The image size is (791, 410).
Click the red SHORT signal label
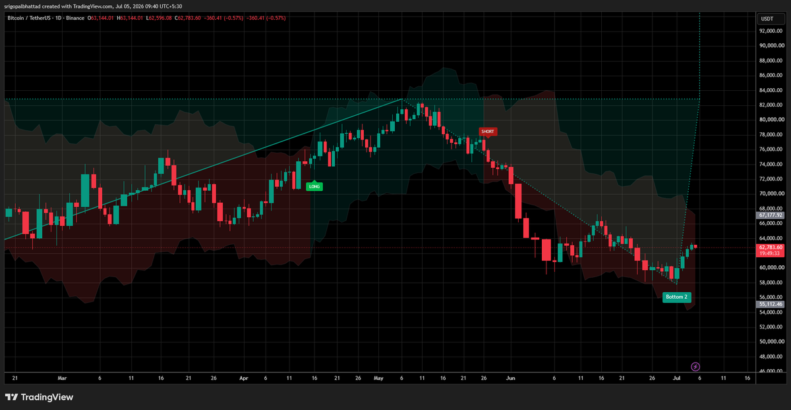(487, 132)
